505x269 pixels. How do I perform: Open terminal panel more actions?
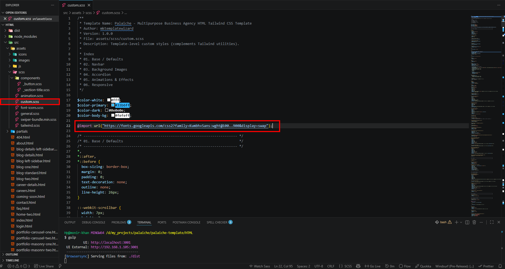pos(481,222)
